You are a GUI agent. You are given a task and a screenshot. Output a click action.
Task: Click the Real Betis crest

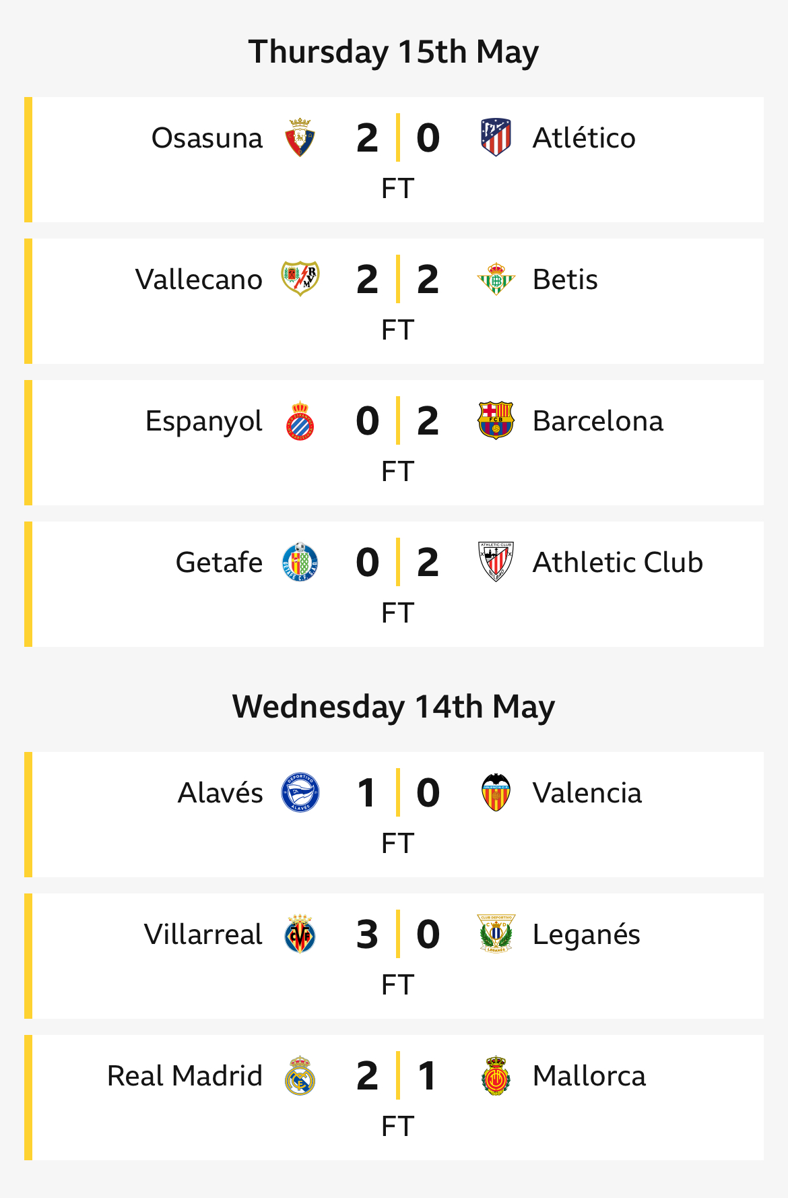[496, 279]
